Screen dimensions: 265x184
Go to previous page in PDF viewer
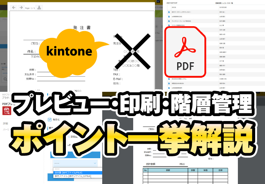14,8
